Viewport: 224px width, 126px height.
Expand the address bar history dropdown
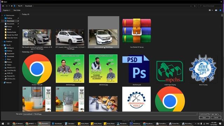point(191,6)
